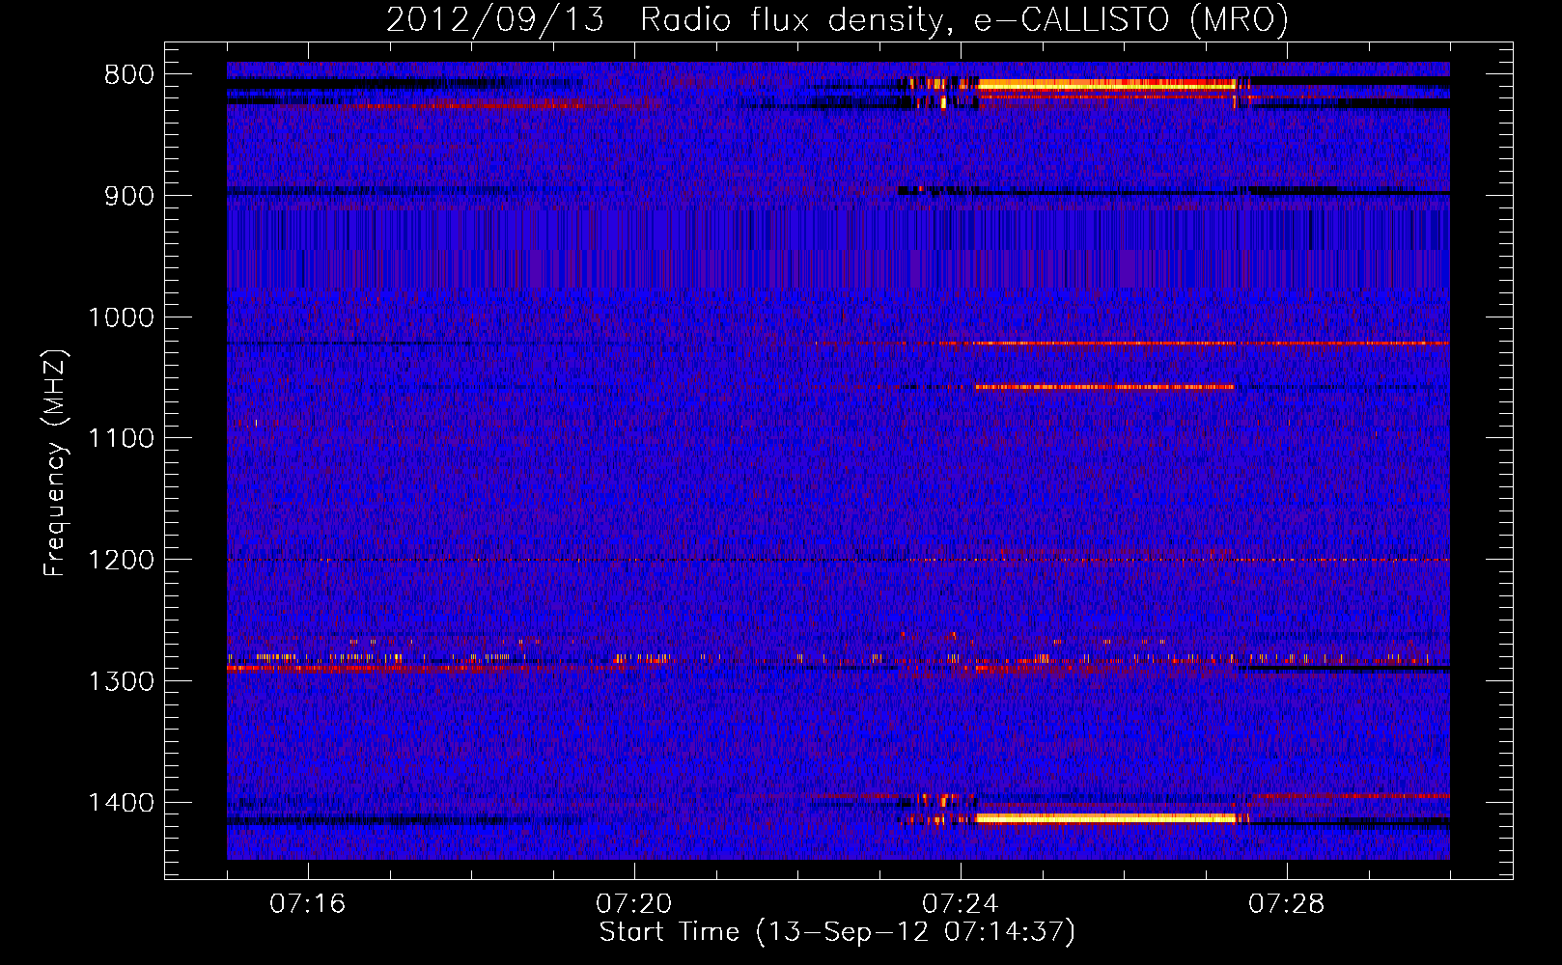
Task: Click the short orange emission line near 1060 MHz
Action: pyautogui.click(x=1104, y=387)
